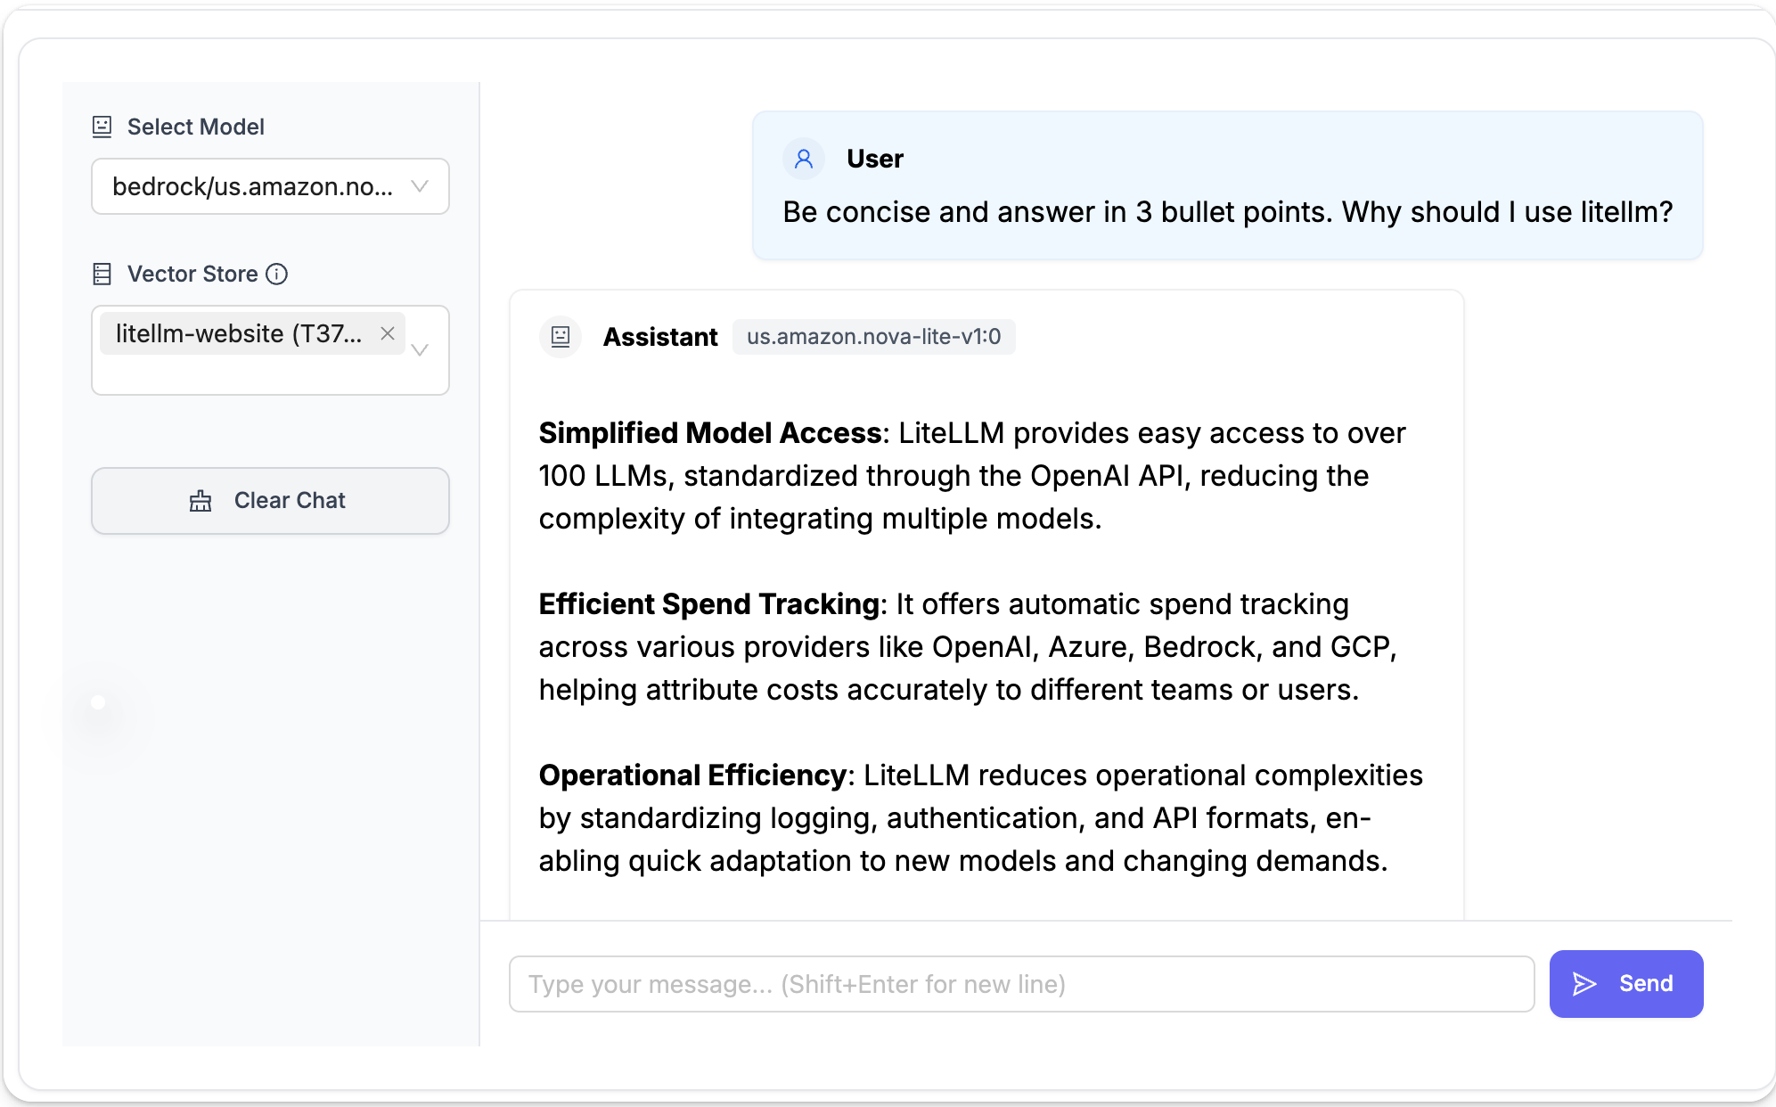Click the Vector Store database icon
Screen dimensions: 1776x1107
point(102,274)
